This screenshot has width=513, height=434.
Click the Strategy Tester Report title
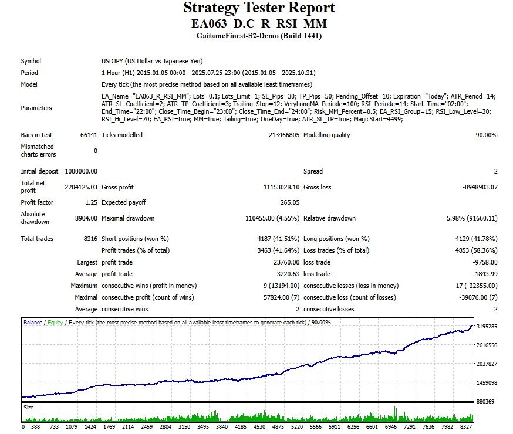pos(259,8)
